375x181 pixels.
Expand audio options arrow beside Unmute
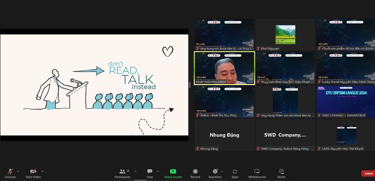pyautogui.click(x=18, y=171)
